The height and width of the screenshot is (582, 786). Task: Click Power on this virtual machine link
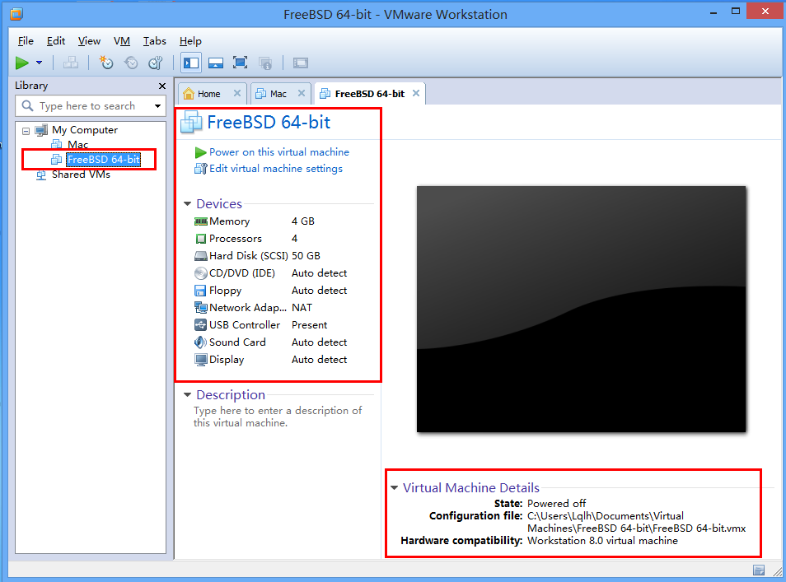pos(279,152)
